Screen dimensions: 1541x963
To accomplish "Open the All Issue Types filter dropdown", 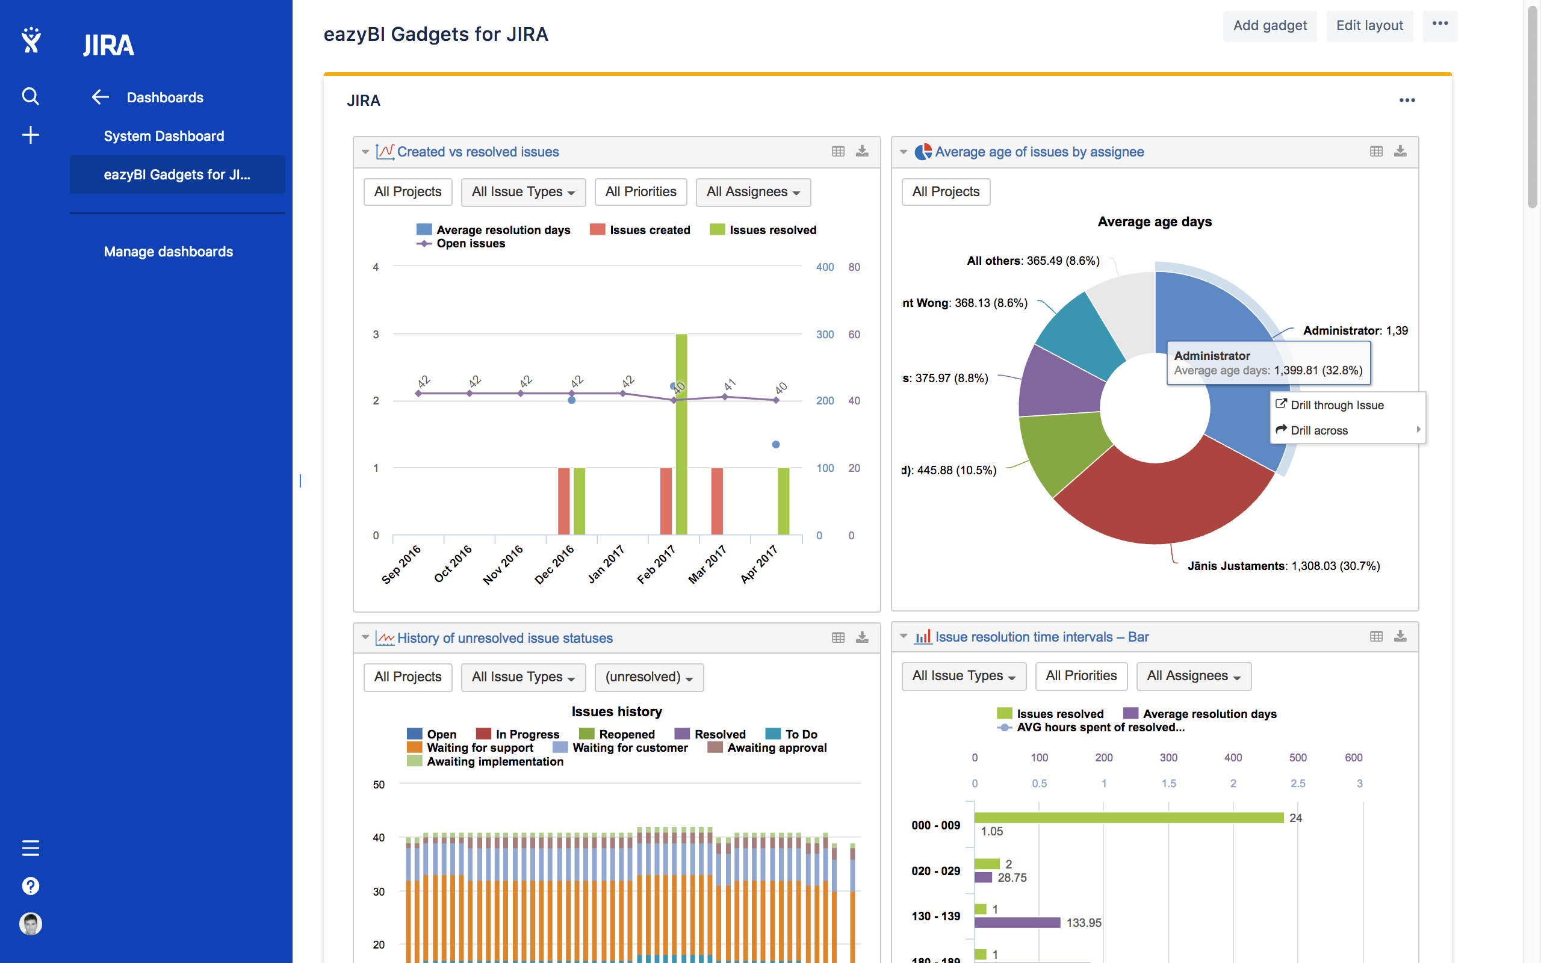I will point(522,192).
